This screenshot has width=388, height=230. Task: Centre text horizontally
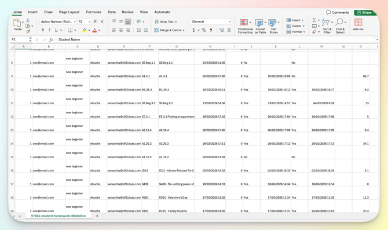[x=121, y=30]
